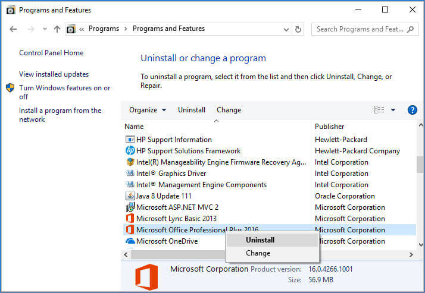Click the Refresh button beside address bar
425x293 pixels.
[298, 29]
